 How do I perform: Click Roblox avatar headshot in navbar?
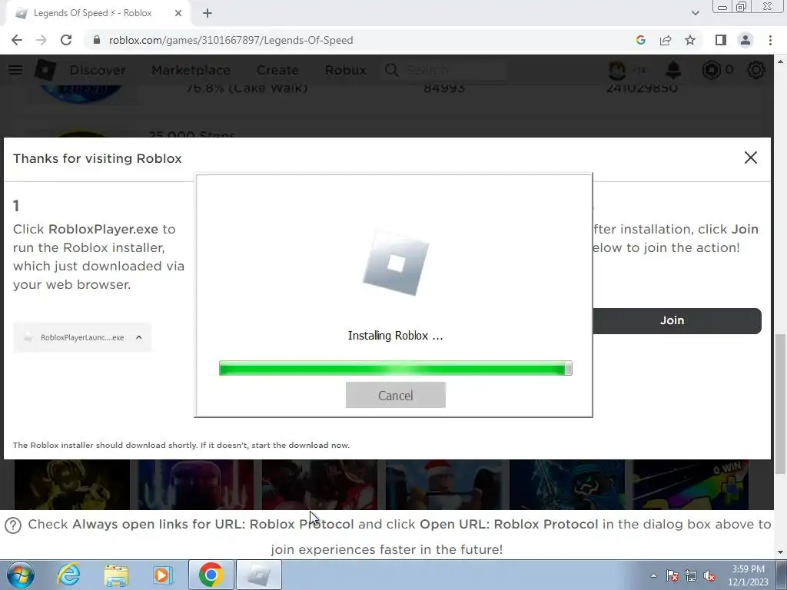[617, 70]
